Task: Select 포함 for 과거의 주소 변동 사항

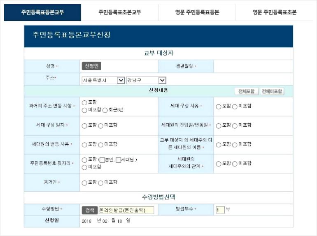Action: (x=84, y=103)
